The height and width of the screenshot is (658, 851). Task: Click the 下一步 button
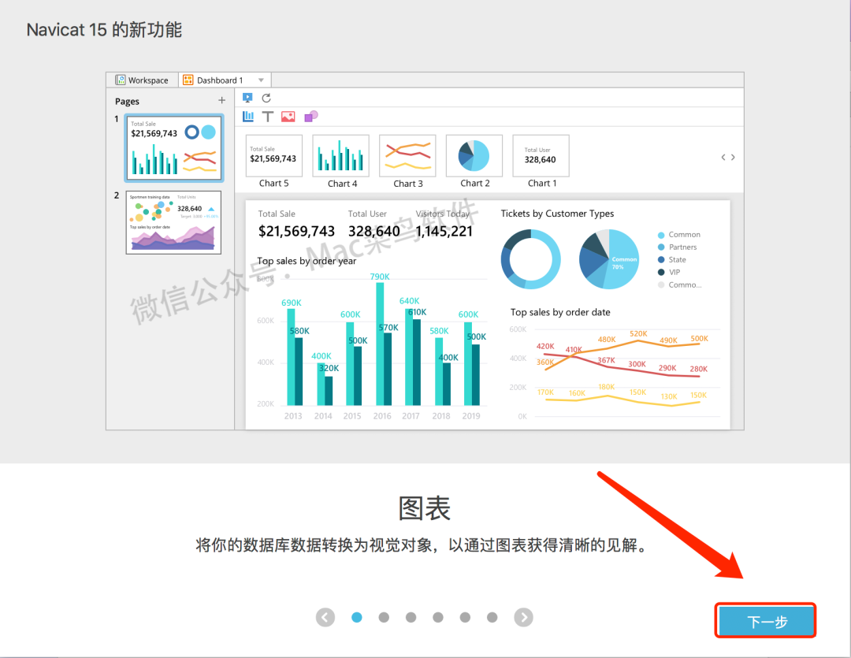766,620
